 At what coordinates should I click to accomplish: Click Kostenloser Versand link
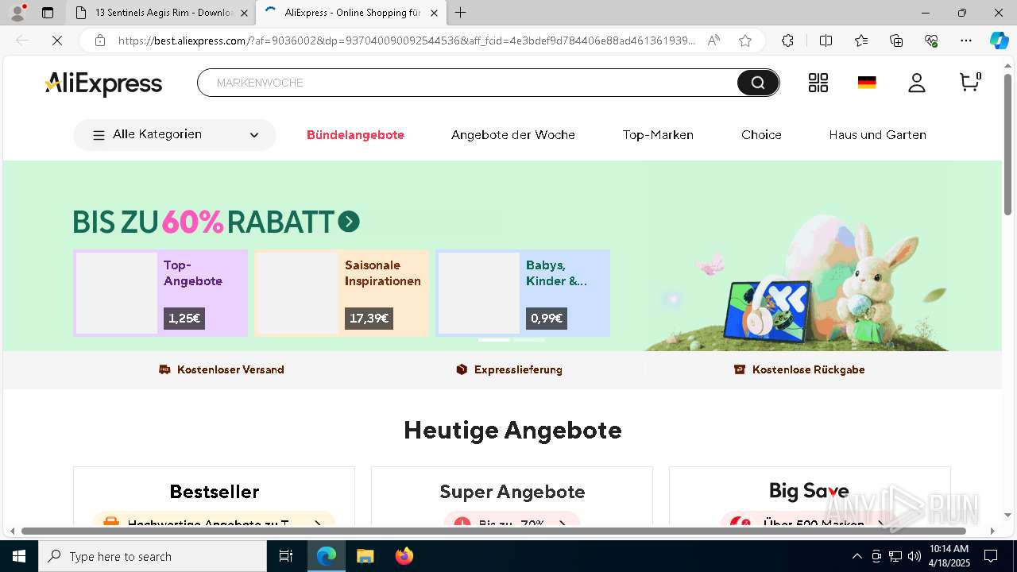pyautogui.click(x=221, y=369)
